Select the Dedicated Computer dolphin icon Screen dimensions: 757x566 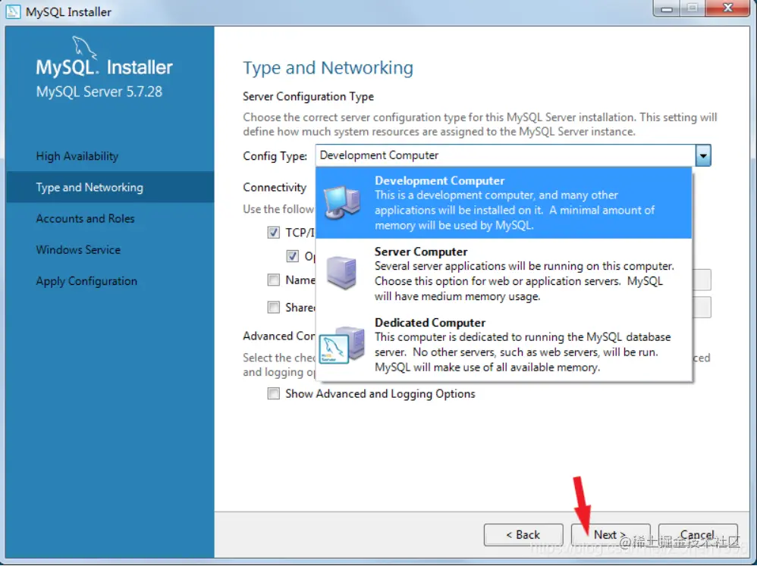click(x=342, y=345)
